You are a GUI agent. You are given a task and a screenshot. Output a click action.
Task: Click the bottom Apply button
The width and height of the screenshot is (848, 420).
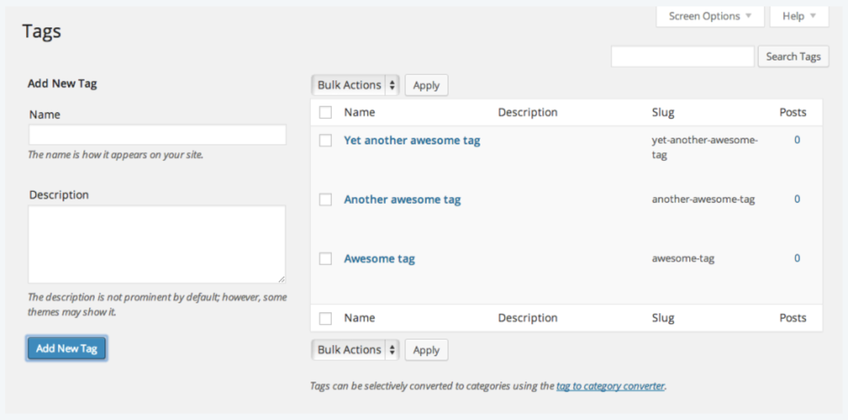[426, 350]
